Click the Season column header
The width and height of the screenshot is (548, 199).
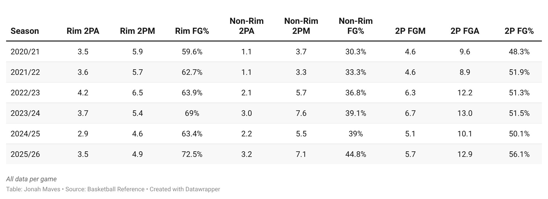[25, 31]
